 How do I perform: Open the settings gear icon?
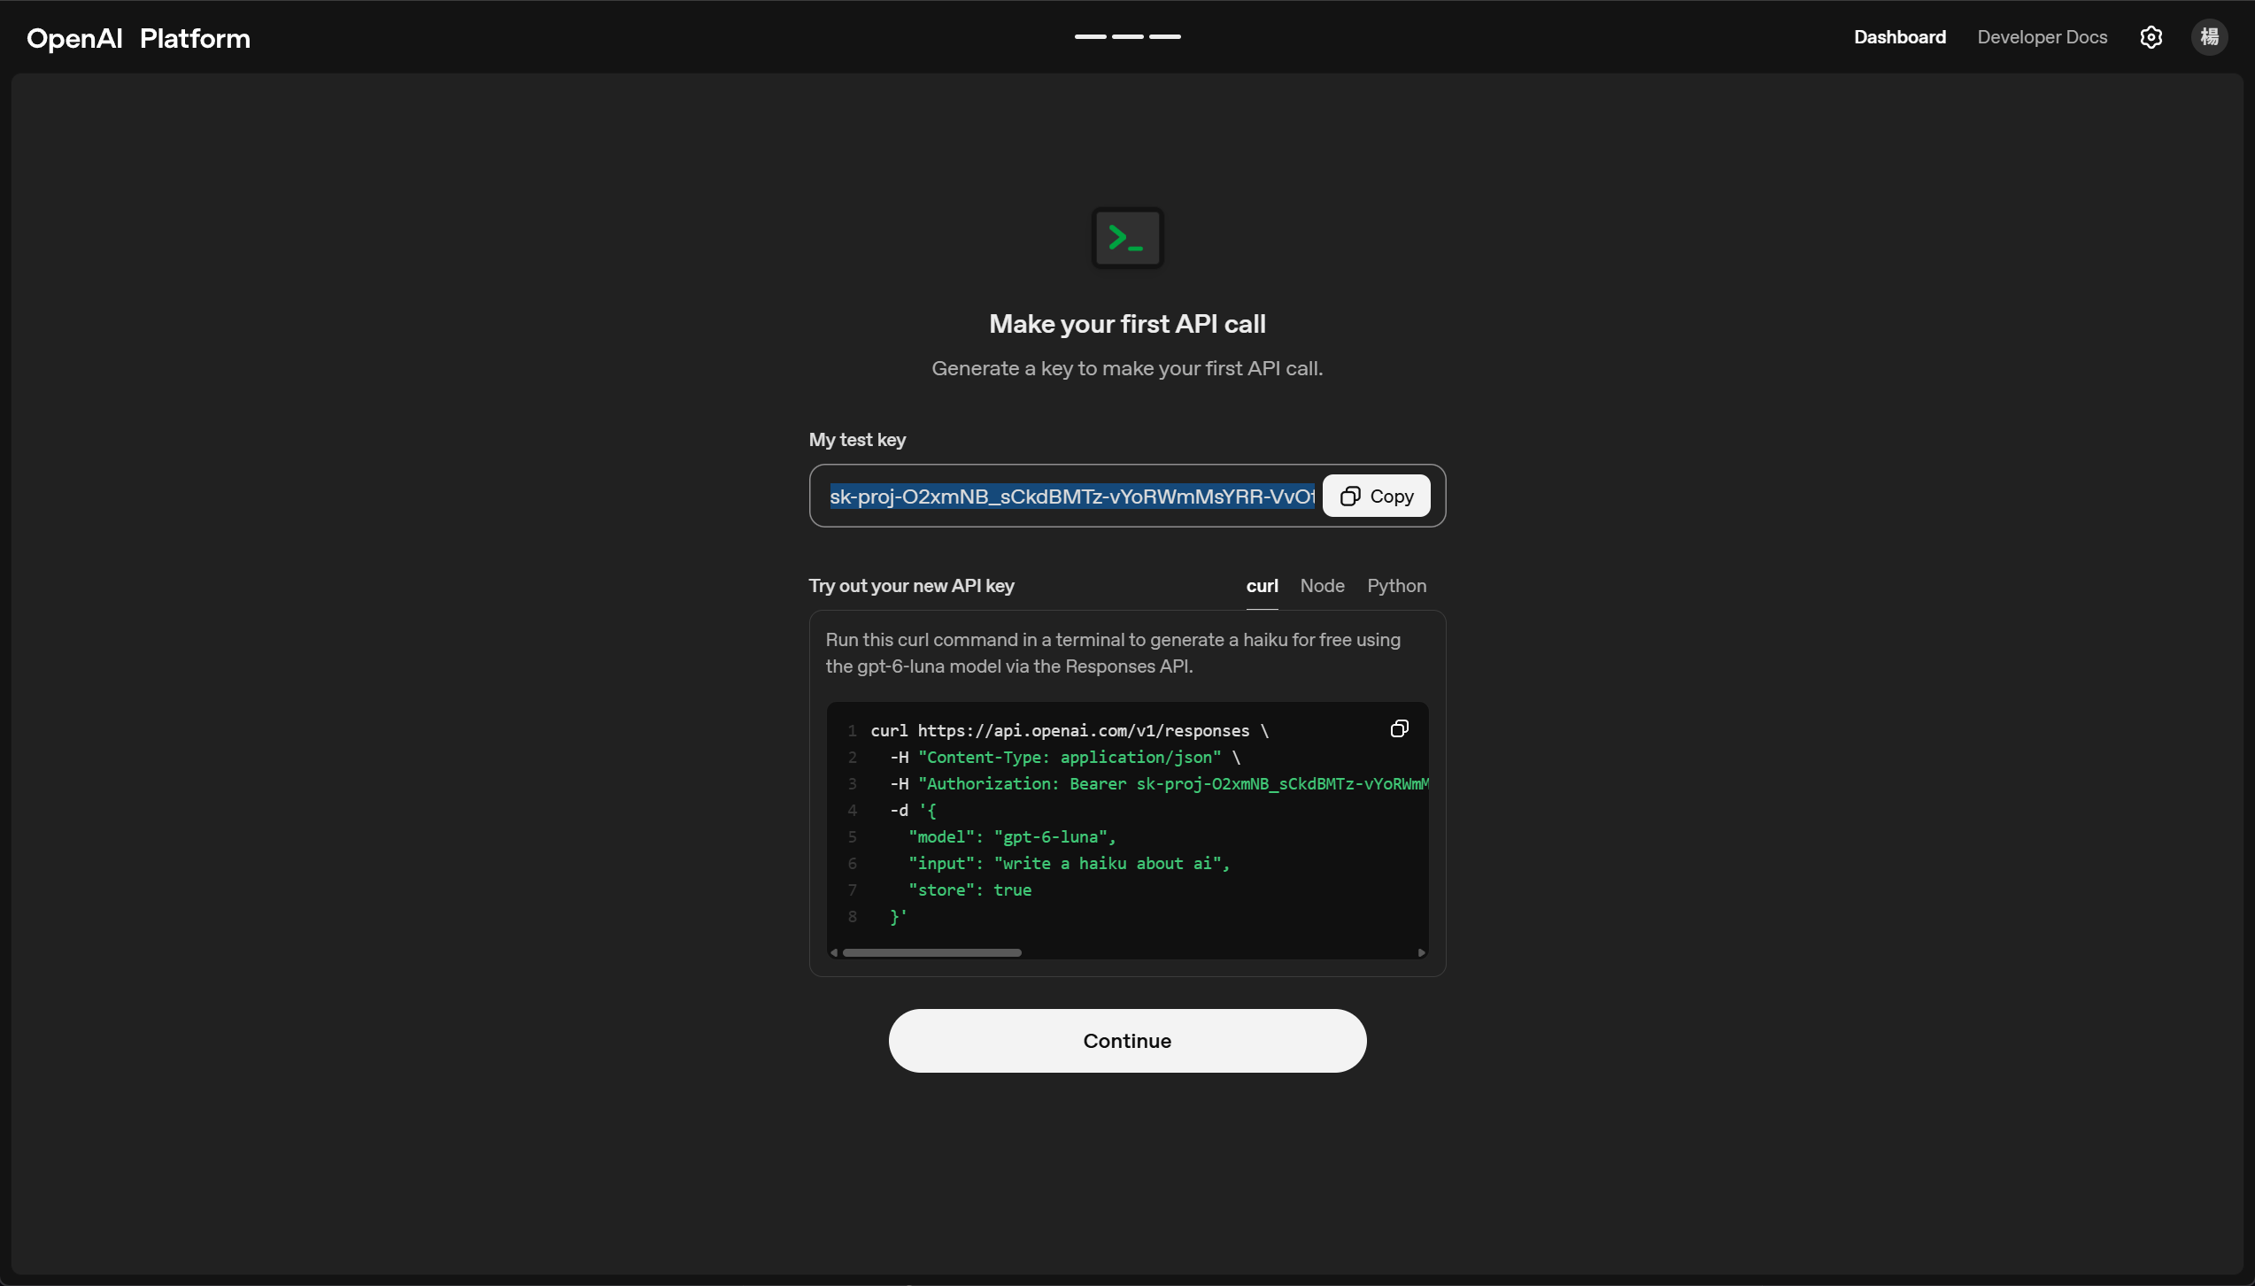(2151, 37)
